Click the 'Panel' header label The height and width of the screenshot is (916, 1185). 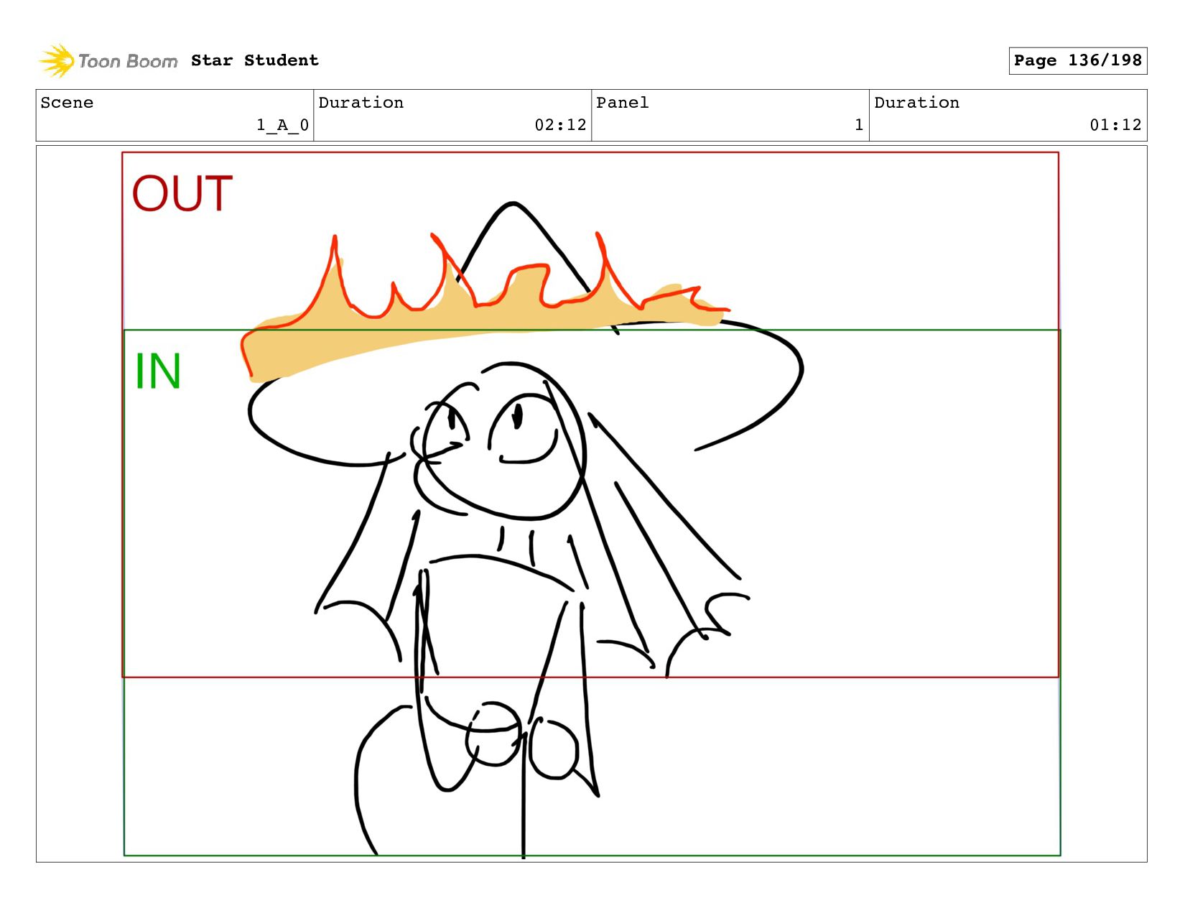[622, 103]
